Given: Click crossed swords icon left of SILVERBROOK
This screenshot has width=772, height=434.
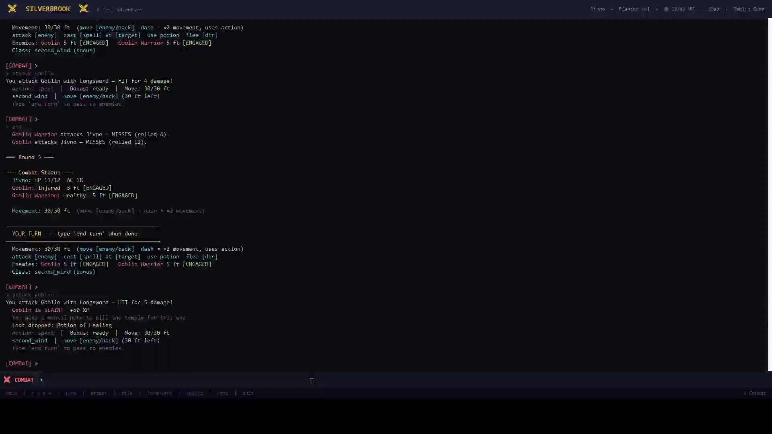Looking at the screenshot, I should coord(12,8).
